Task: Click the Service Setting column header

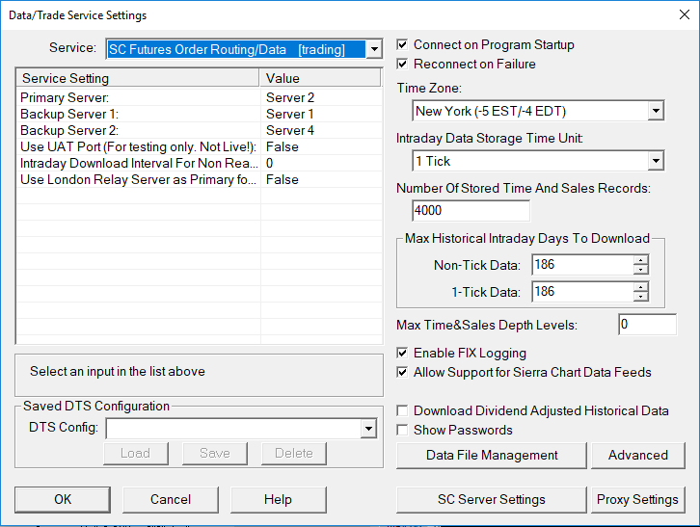Action: pos(138,78)
